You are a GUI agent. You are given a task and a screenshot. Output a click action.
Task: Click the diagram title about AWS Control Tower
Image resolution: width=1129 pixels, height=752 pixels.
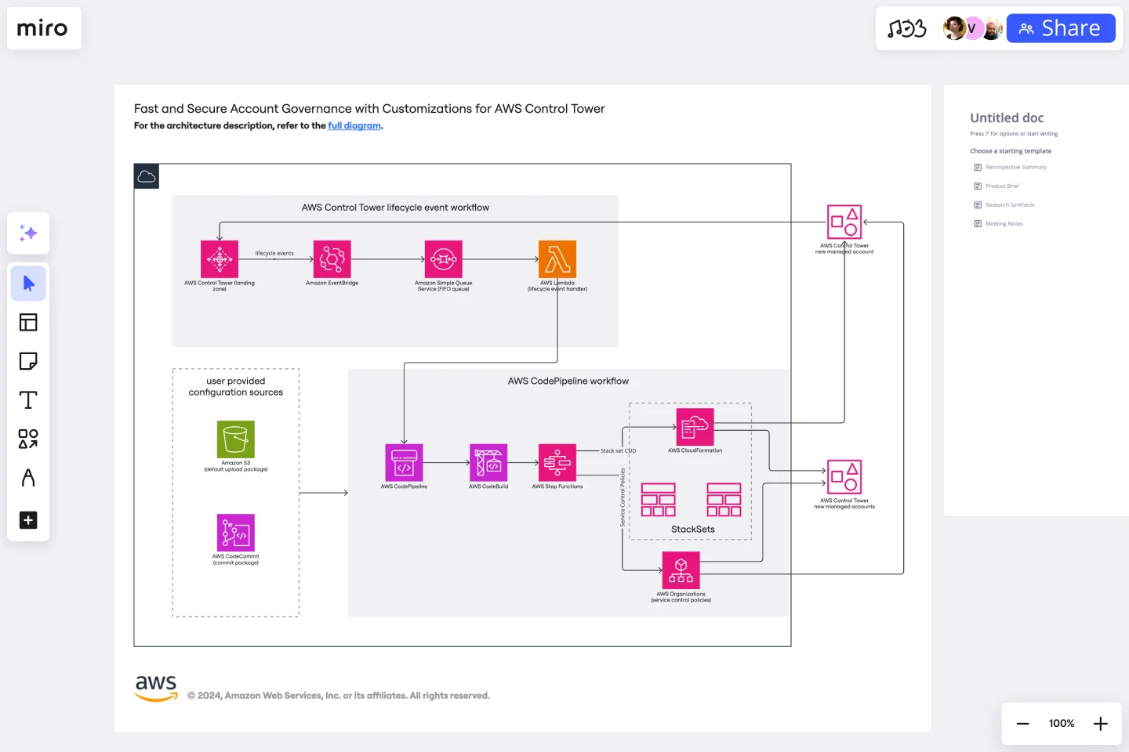[x=369, y=109]
